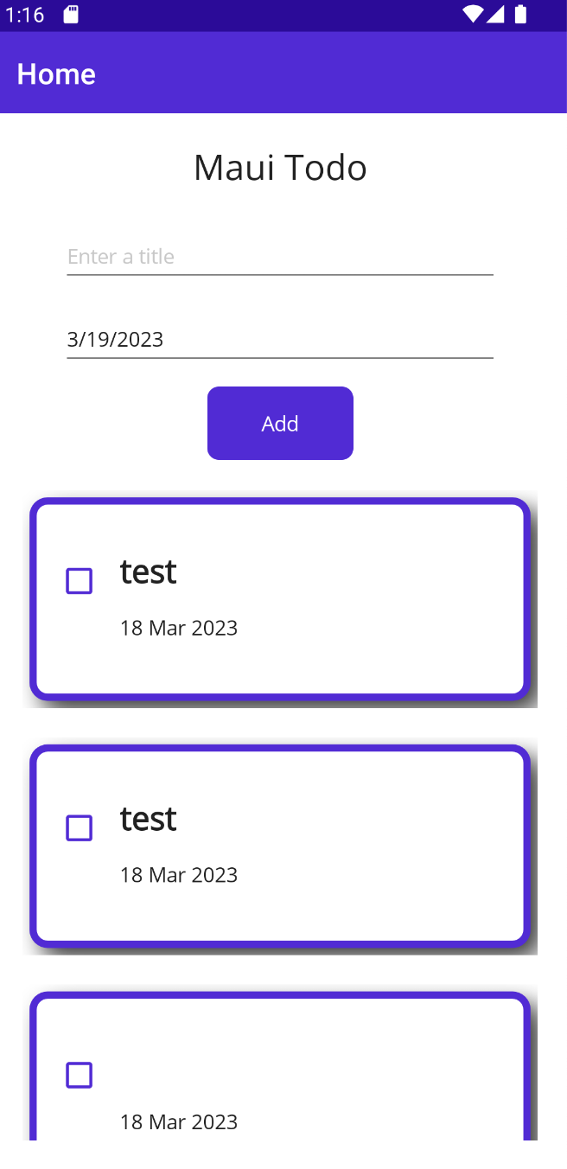Click the battery icon in the status bar

click(520, 14)
